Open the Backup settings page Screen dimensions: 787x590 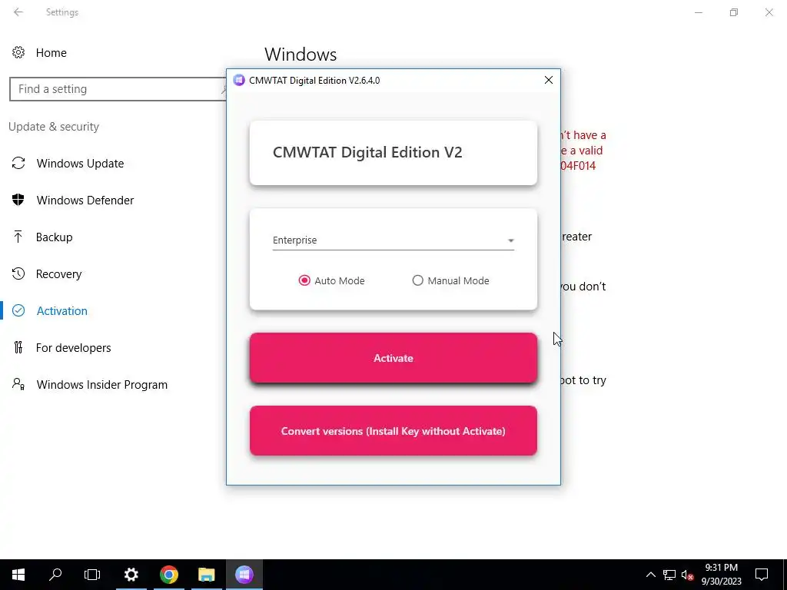pyautogui.click(x=54, y=237)
